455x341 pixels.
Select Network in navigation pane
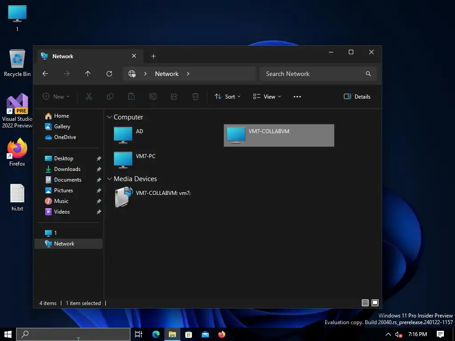pyautogui.click(x=68, y=244)
